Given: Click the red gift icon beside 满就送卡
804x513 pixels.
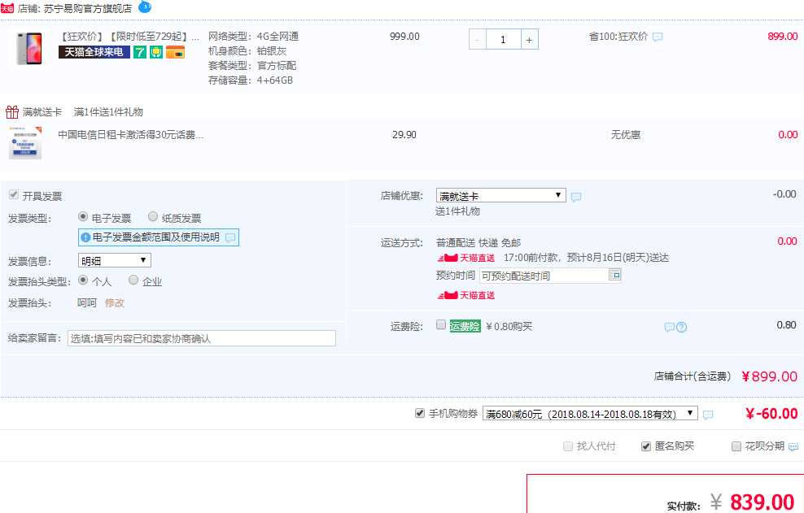Looking at the screenshot, I should coord(11,111).
